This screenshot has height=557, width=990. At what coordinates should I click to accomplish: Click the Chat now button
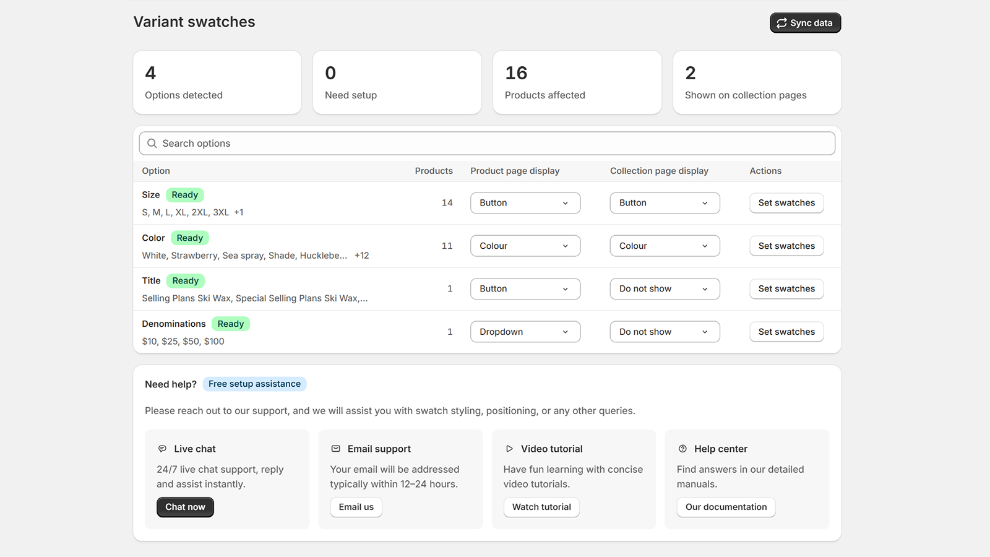(185, 507)
